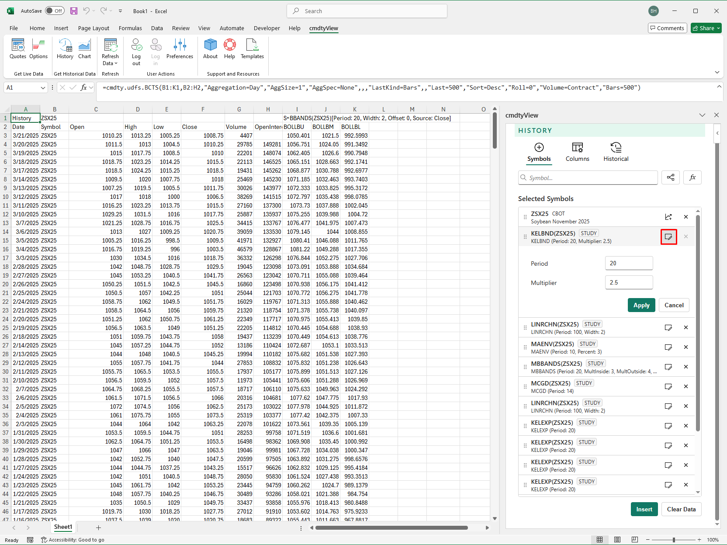The height and width of the screenshot is (545, 727).
Task: Open Preferences from the ribbon
Action: point(180,49)
